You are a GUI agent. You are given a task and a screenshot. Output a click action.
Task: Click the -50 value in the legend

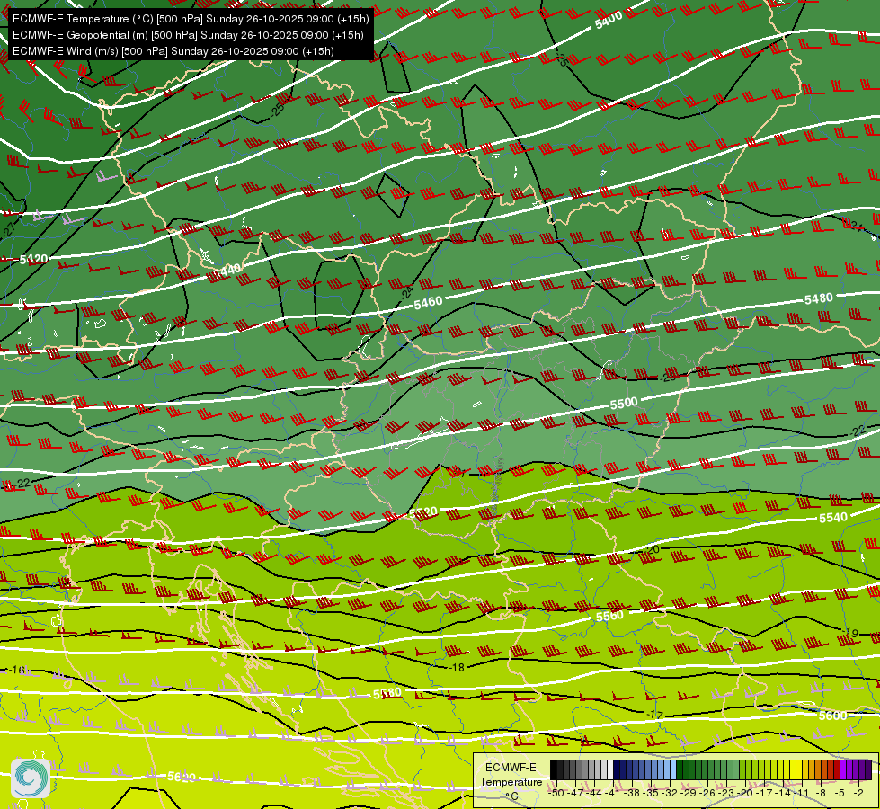[x=556, y=793]
